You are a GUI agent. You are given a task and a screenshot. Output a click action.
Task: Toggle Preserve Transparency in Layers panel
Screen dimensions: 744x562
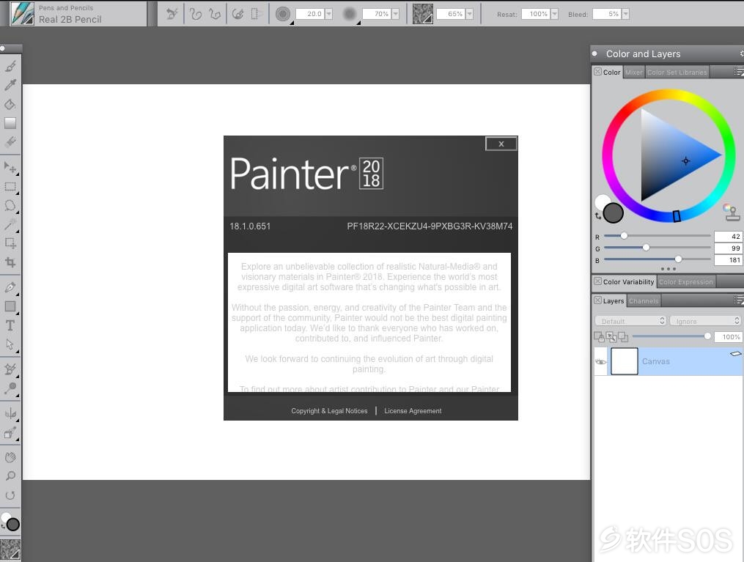[x=611, y=337]
